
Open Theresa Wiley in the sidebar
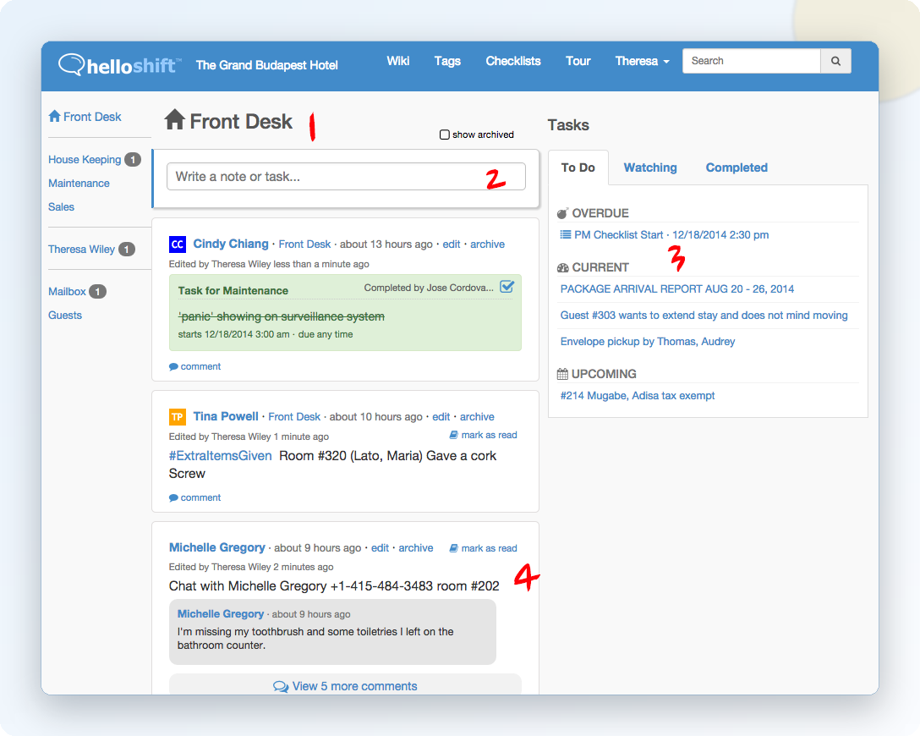[81, 250]
